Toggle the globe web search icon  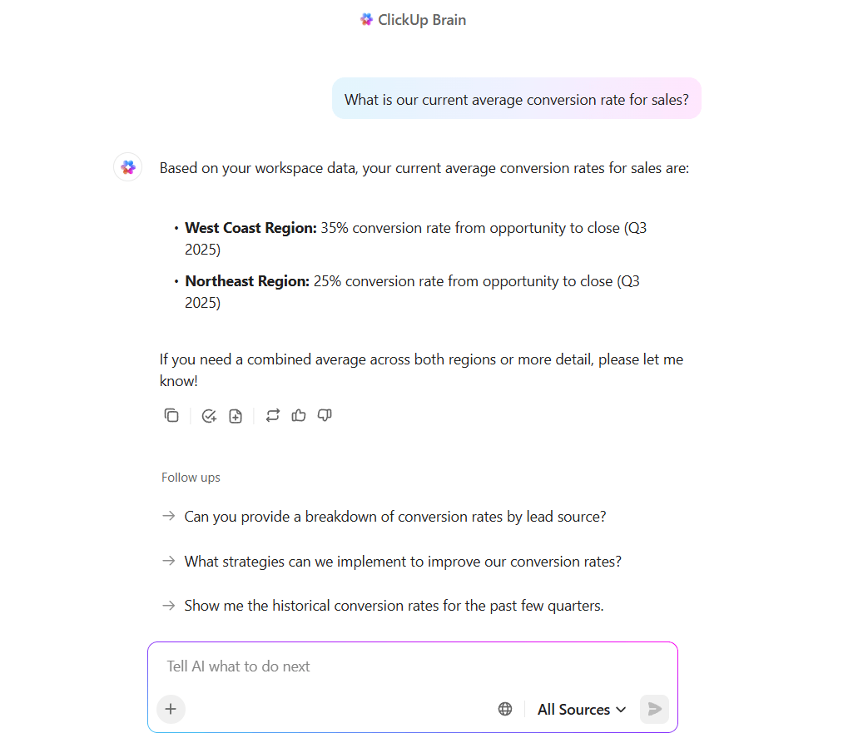505,709
